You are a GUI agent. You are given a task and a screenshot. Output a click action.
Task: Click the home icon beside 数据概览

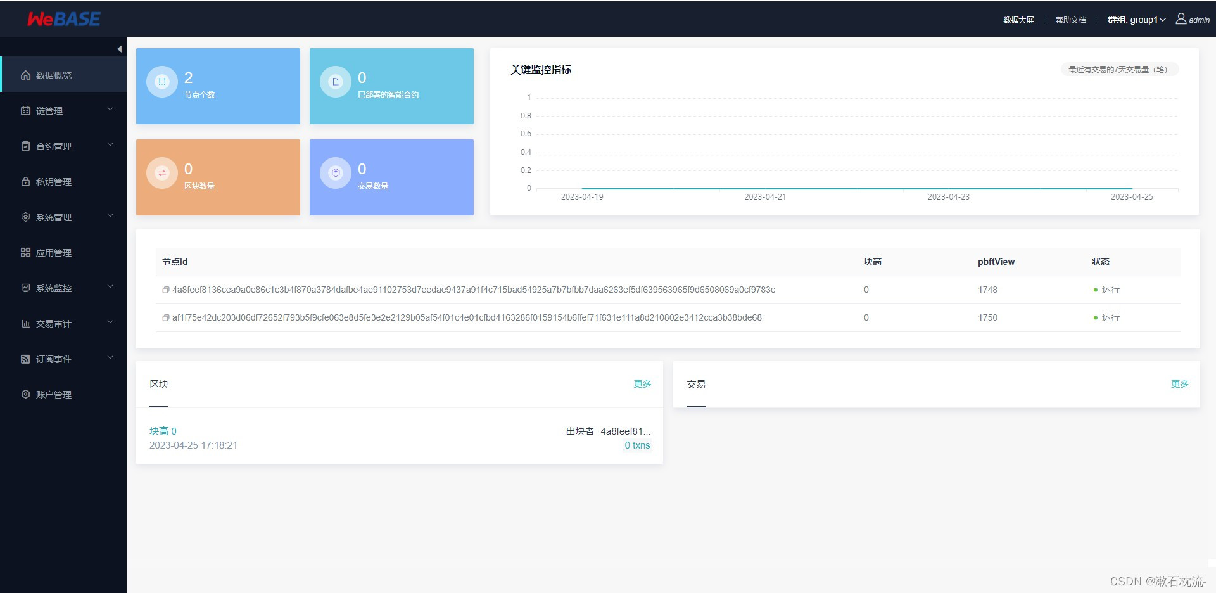25,75
